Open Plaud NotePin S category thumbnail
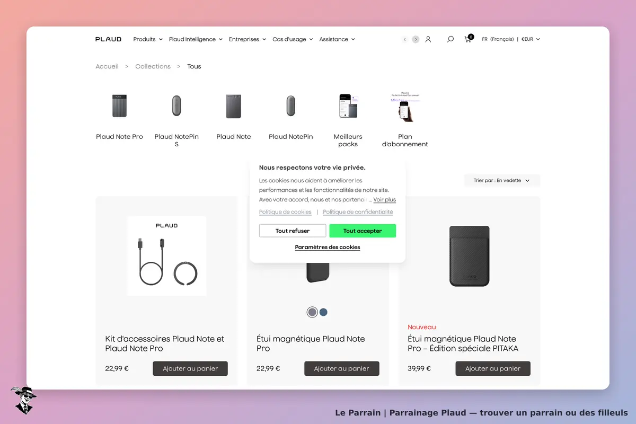The width and height of the screenshot is (636, 424). [176, 106]
